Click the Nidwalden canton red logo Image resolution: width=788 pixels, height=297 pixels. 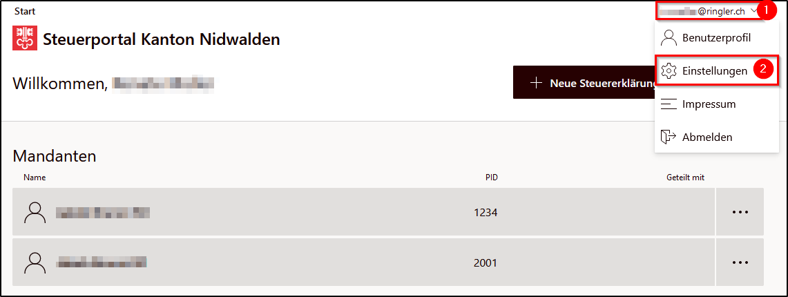click(x=25, y=38)
